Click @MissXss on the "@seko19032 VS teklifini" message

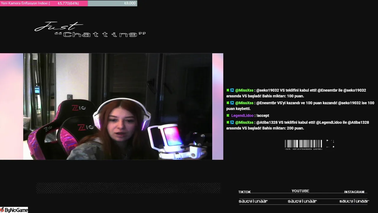click(x=244, y=90)
